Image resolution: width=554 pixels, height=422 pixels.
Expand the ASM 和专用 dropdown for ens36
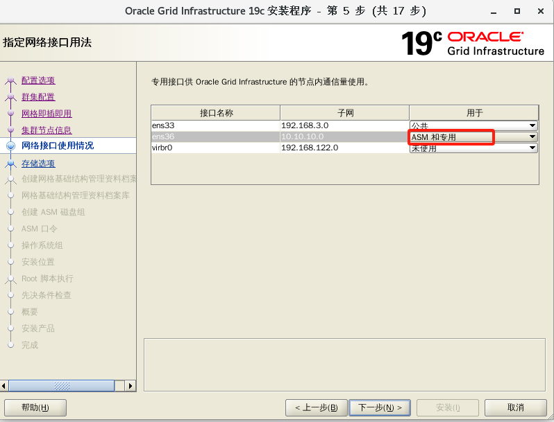point(532,137)
